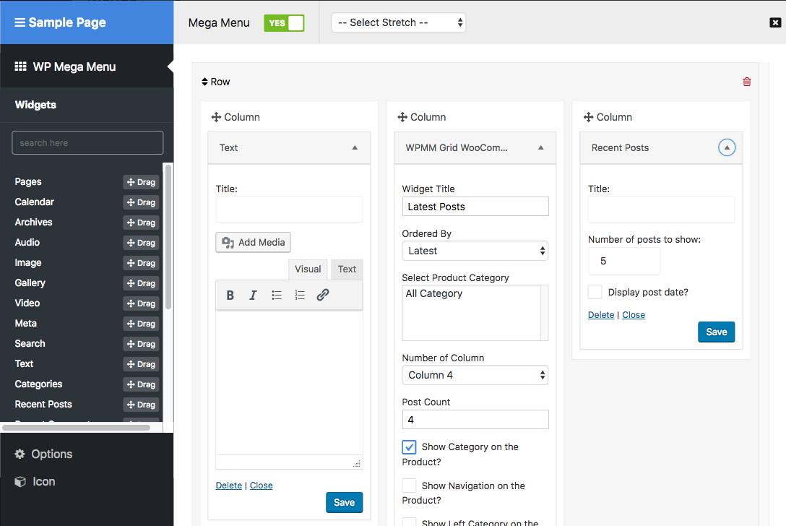
Task: Insert a numbered list in the editor
Action: click(x=300, y=295)
